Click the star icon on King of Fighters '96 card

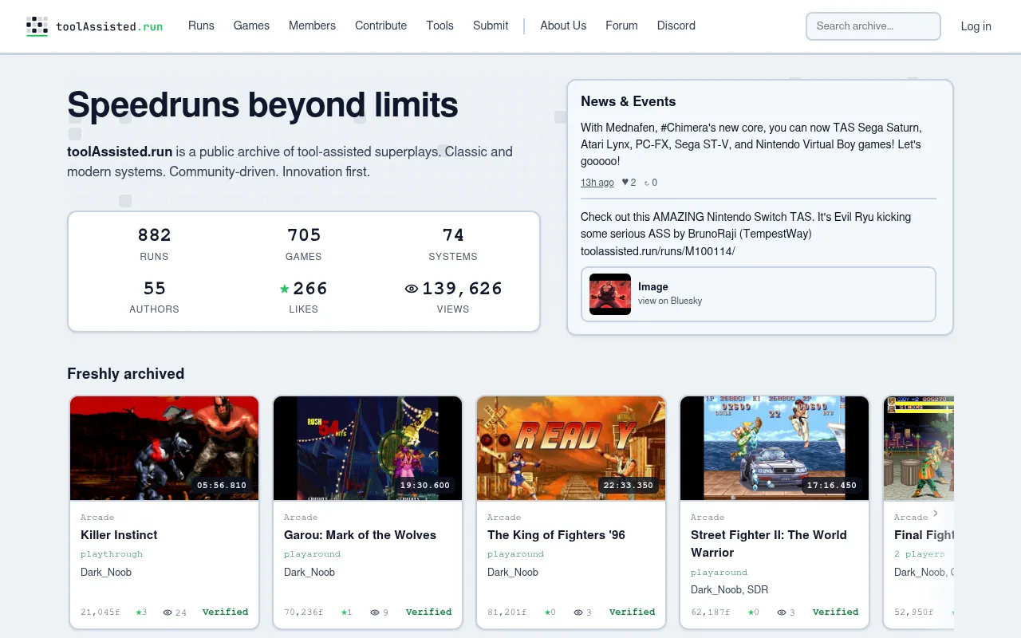pos(547,612)
